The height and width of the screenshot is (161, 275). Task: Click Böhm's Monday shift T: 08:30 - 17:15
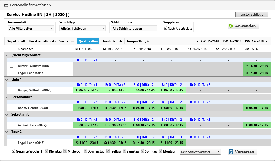[x=256, y=108]
